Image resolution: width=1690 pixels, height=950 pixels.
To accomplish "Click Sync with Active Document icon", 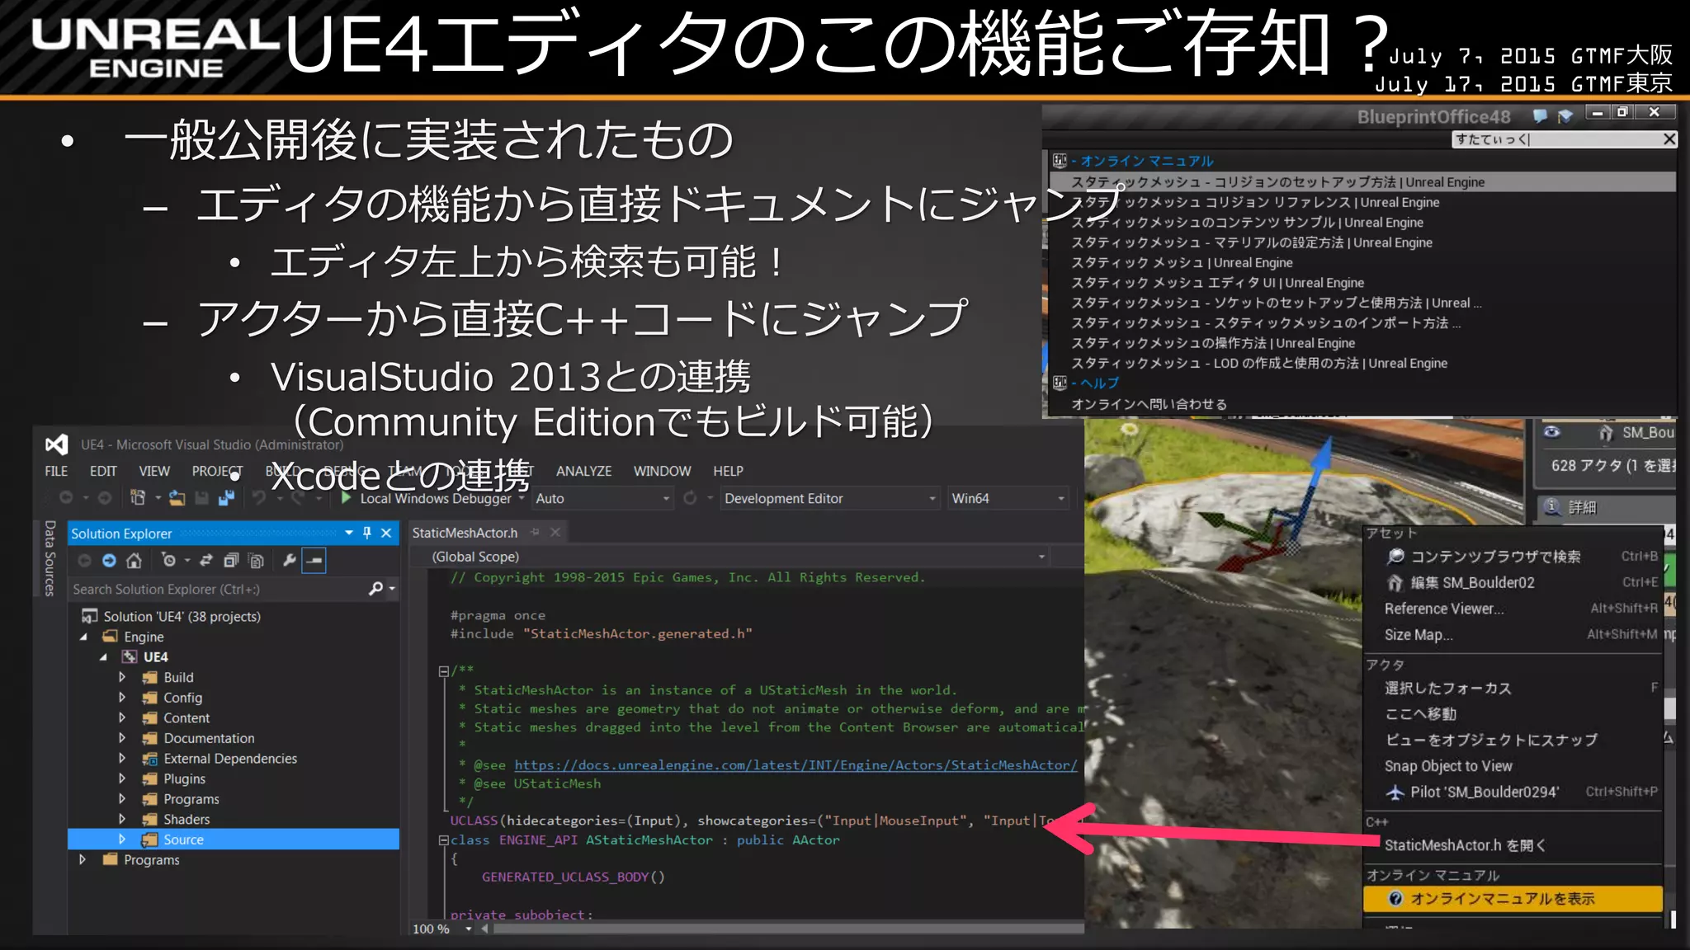I will pos(206,561).
